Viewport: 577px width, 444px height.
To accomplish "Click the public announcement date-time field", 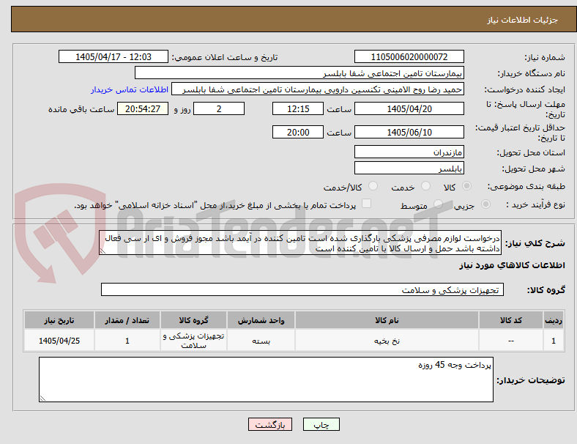I will click(x=113, y=56).
